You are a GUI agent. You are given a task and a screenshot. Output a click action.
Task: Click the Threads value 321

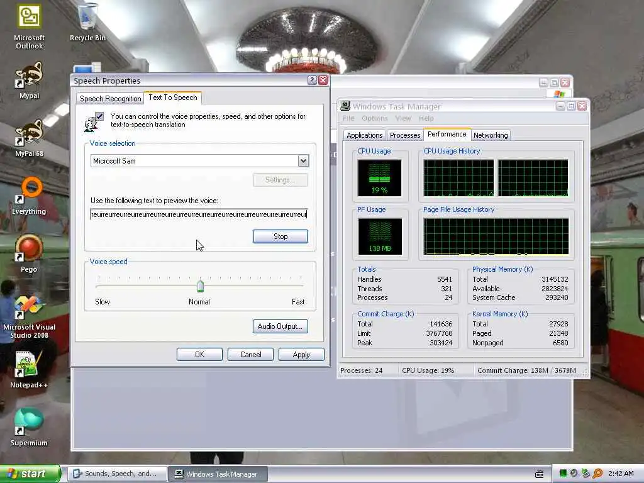click(x=447, y=289)
